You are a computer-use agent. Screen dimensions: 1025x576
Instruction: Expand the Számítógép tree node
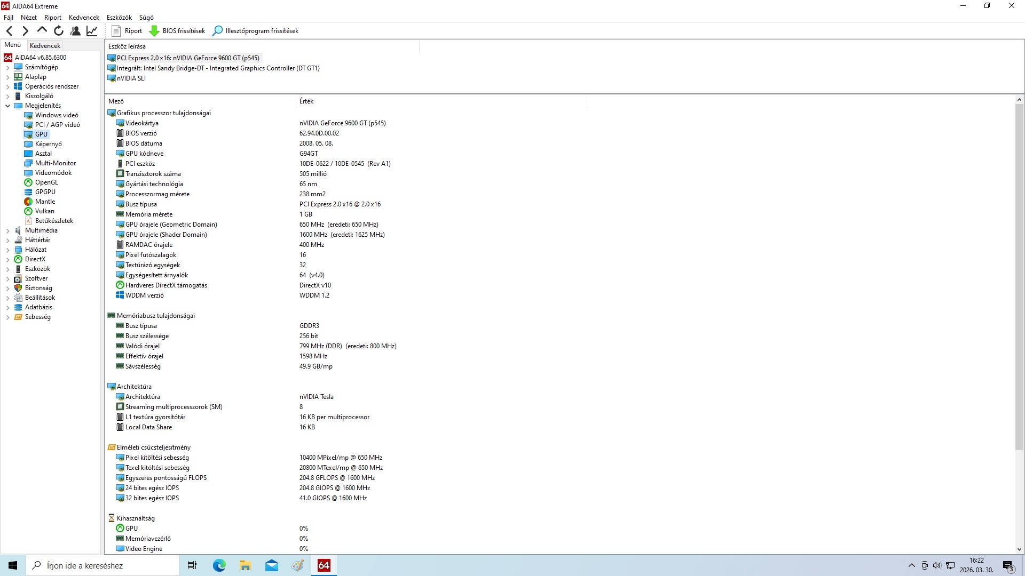point(7,68)
